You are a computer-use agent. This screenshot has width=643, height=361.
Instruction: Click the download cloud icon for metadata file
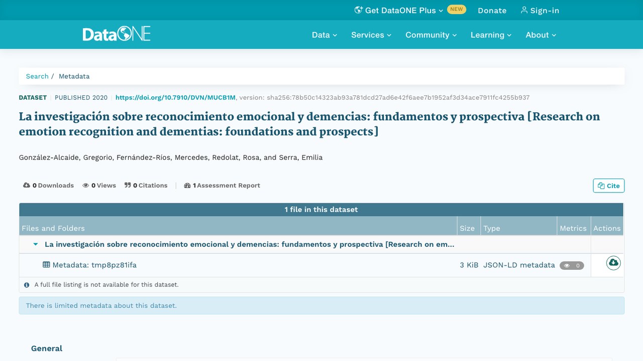click(x=613, y=263)
